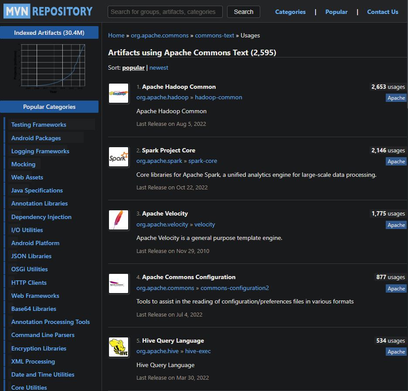Open HTTP Clients category
The height and width of the screenshot is (391, 408).
29,283
